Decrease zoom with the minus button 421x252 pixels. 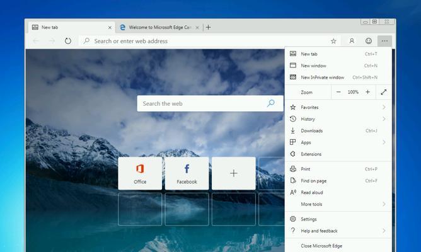coord(338,92)
